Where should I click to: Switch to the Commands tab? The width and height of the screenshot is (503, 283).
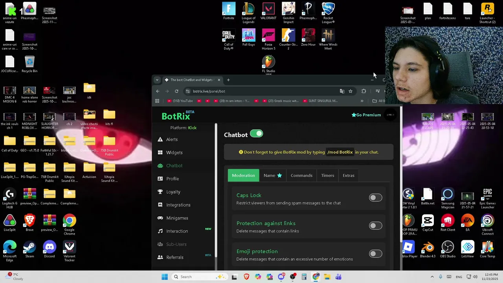point(301,175)
